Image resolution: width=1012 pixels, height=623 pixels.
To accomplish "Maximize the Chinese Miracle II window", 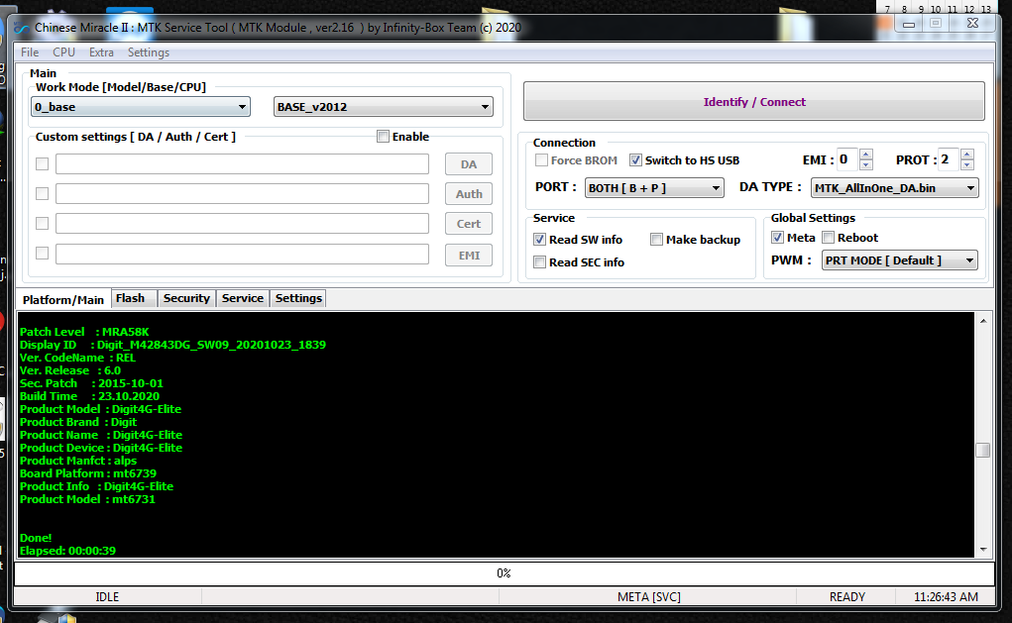I will click(x=936, y=24).
